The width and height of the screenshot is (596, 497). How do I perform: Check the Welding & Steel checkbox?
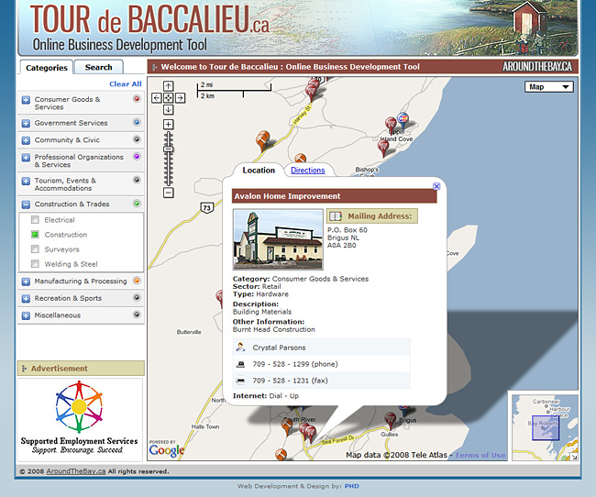click(x=35, y=263)
